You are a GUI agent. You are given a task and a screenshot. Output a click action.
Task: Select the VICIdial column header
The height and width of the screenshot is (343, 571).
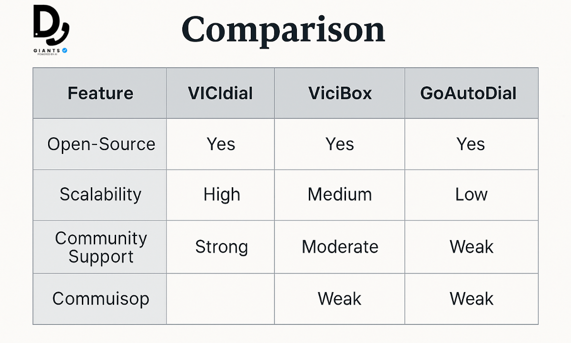click(x=220, y=93)
